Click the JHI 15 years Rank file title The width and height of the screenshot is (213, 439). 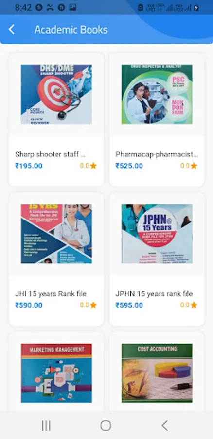tap(51, 294)
